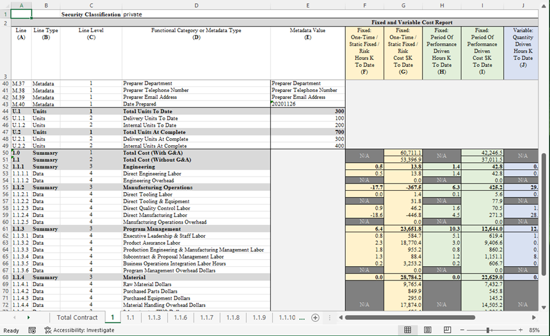Screen dimensions: 550x336
Task: Click 'Program Management' summary cell
Action: [197, 229]
